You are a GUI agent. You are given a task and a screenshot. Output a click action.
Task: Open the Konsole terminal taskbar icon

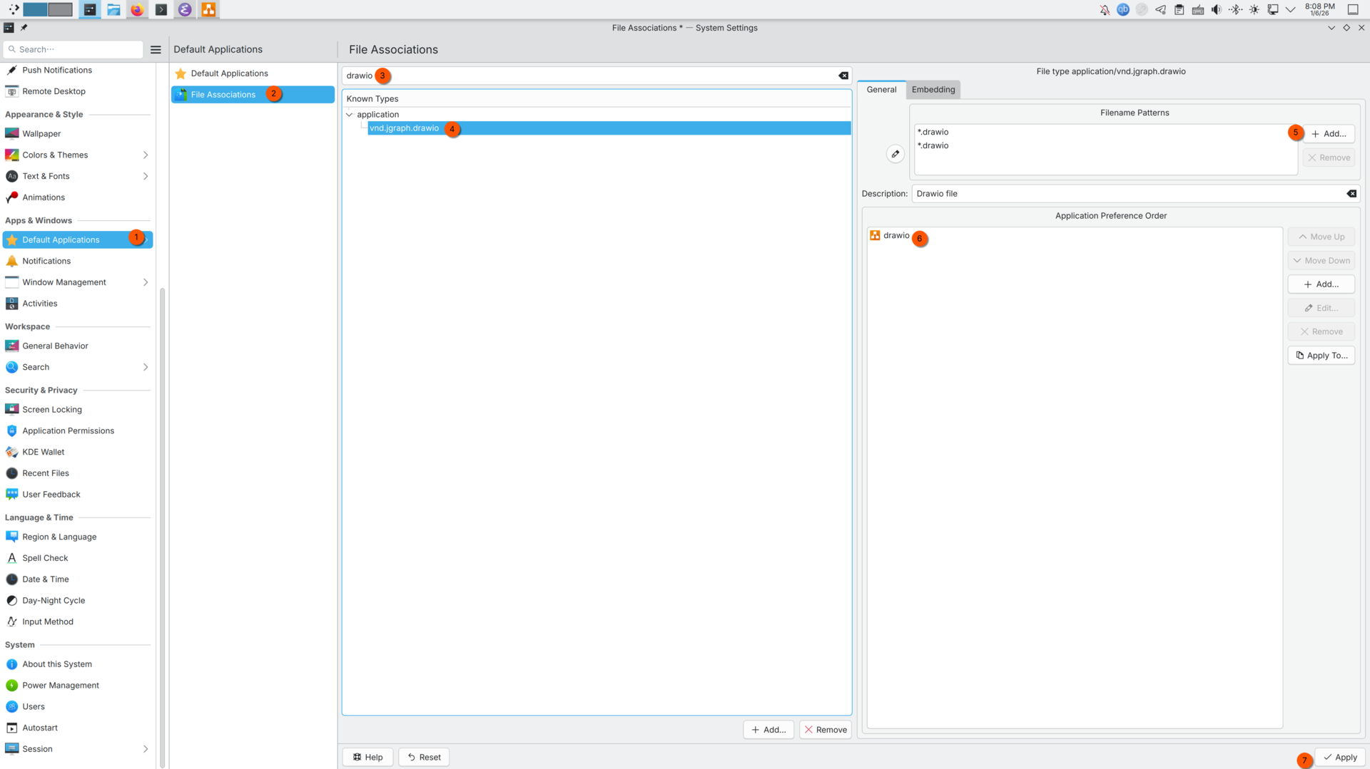coord(161,9)
